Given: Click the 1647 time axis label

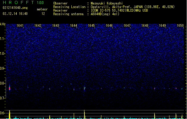Looking at the screenshot, I should (x=127, y=26).
